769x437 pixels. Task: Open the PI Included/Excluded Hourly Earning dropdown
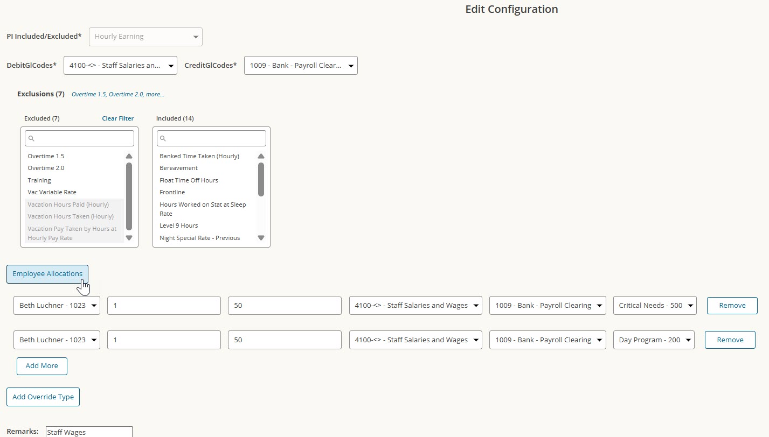(146, 37)
